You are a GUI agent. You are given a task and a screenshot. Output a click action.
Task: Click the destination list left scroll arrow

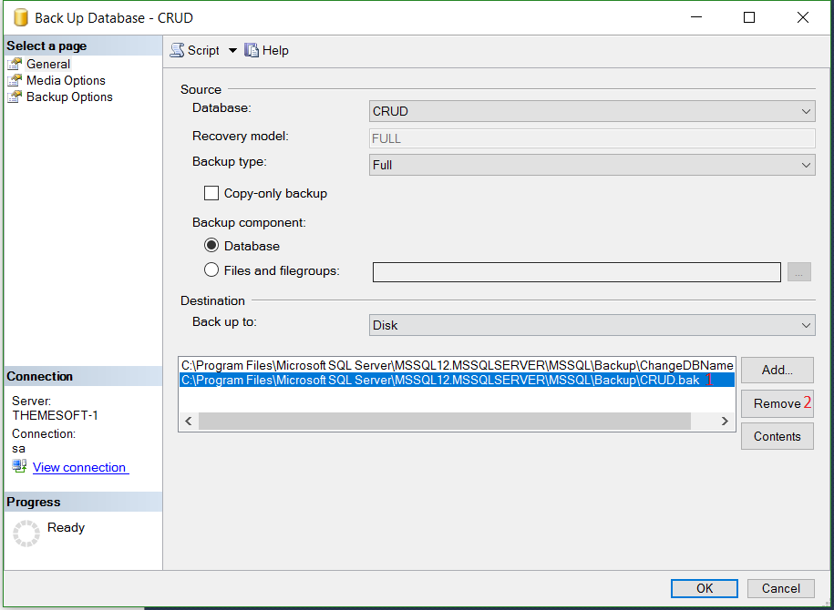tap(189, 421)
